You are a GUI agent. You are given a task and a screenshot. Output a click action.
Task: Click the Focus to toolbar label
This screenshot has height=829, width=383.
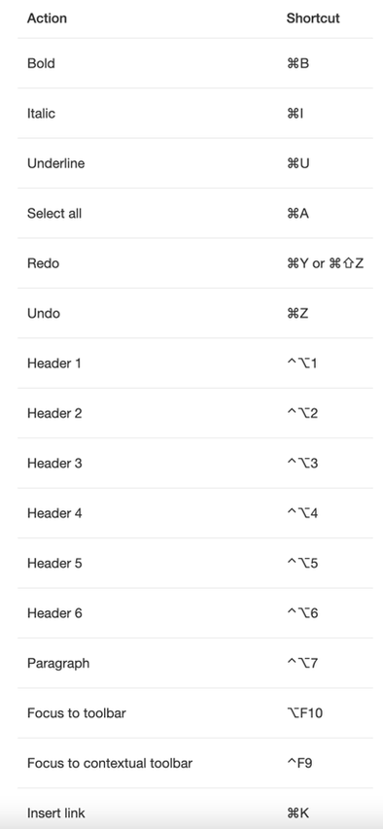76,712
